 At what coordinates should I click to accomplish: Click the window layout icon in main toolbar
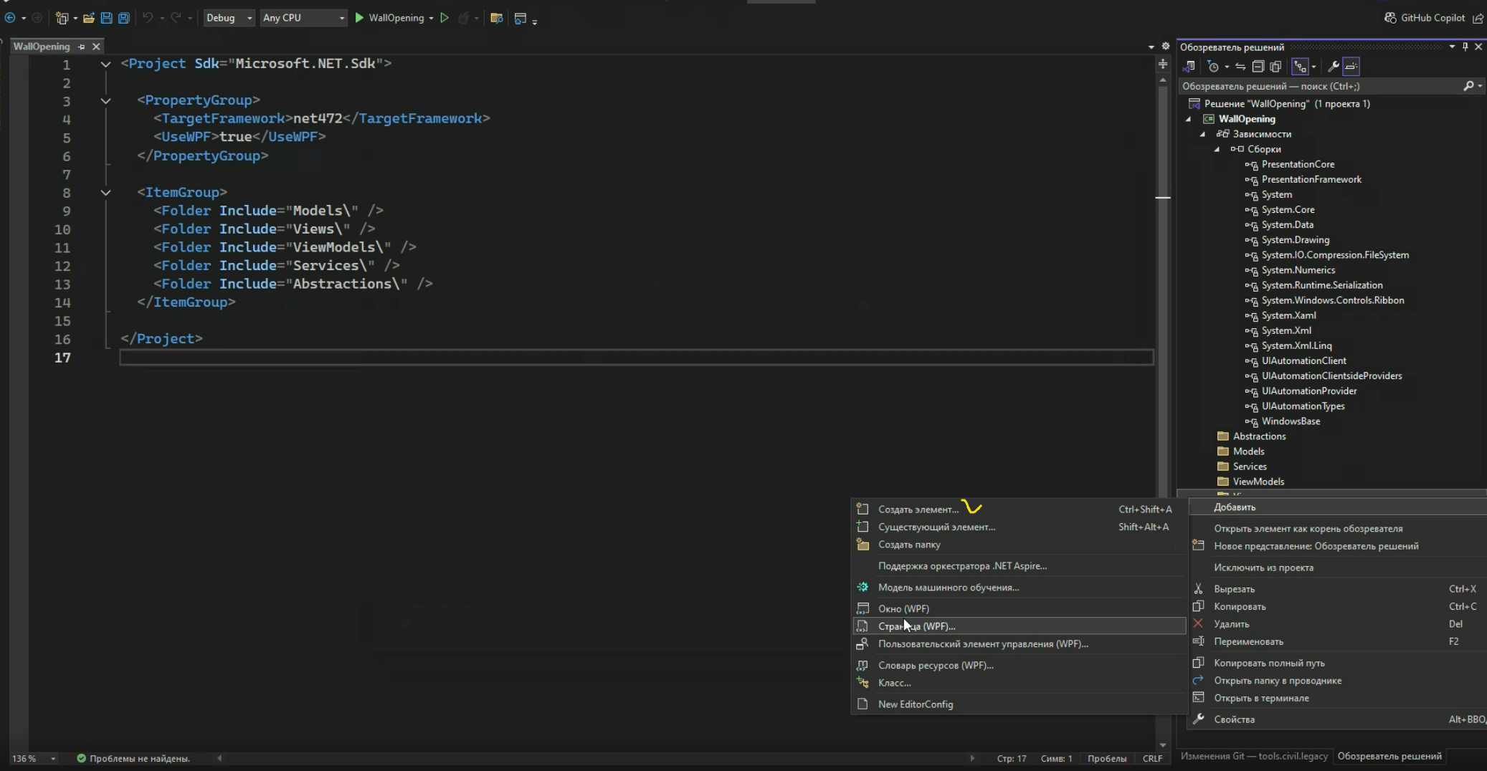tap(521, 18)
